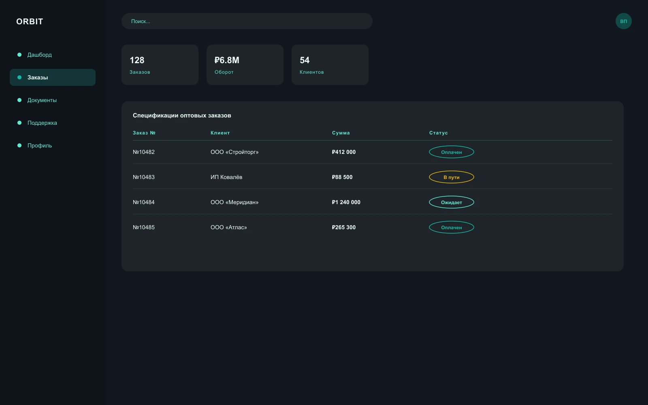Click the amount ₽1 240 000
This screenshot has height=405, width=648.
point(346,202)
